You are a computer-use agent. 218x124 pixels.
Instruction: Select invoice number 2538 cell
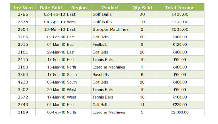point(23,22)
